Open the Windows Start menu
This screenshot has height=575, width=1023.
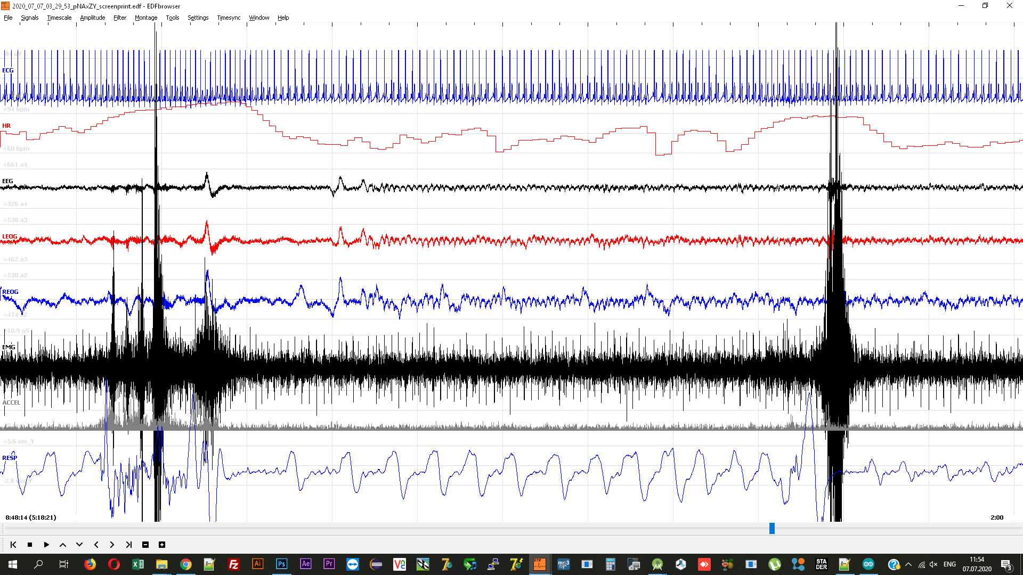click(13, 564)
